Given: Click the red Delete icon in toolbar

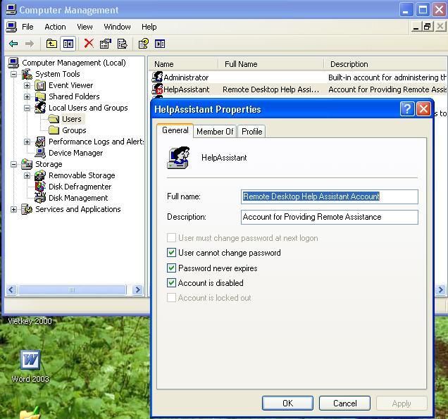Looking at the screenshot, I should pyautogui.click(x=89, y=44).
